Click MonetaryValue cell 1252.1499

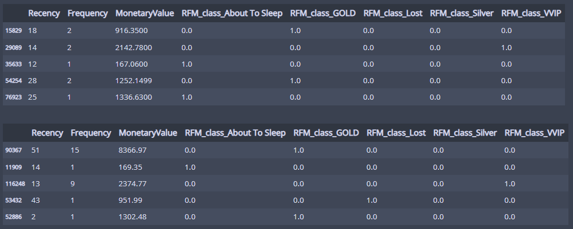[x=133, y=80]
